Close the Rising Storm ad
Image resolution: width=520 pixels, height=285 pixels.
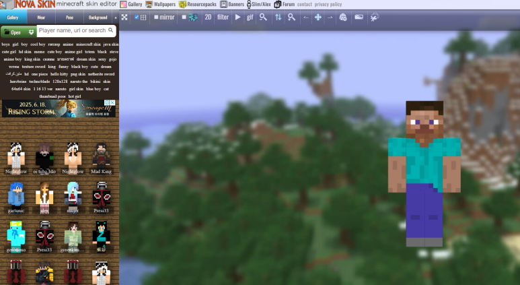[112, 102]
